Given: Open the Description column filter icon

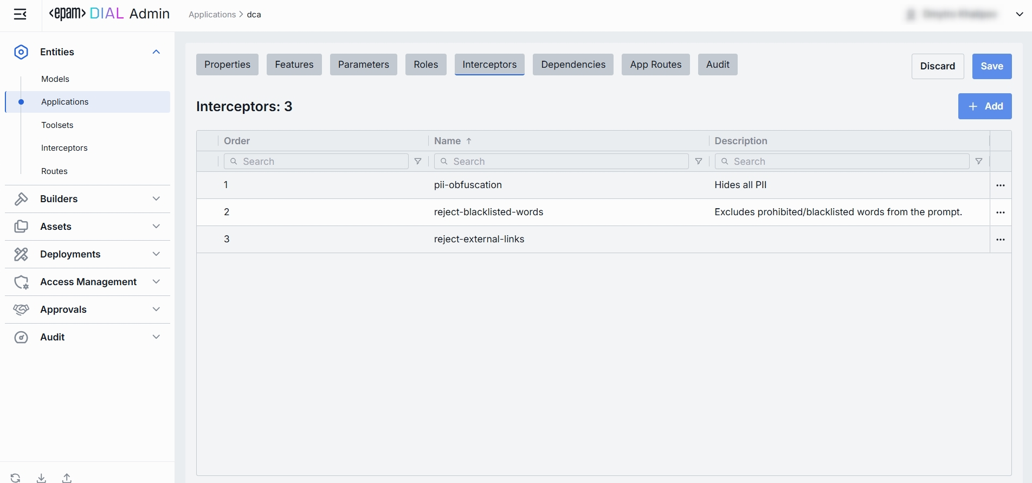Looking at the screenshot, I should pyautogui.click(x=979, y=162).
